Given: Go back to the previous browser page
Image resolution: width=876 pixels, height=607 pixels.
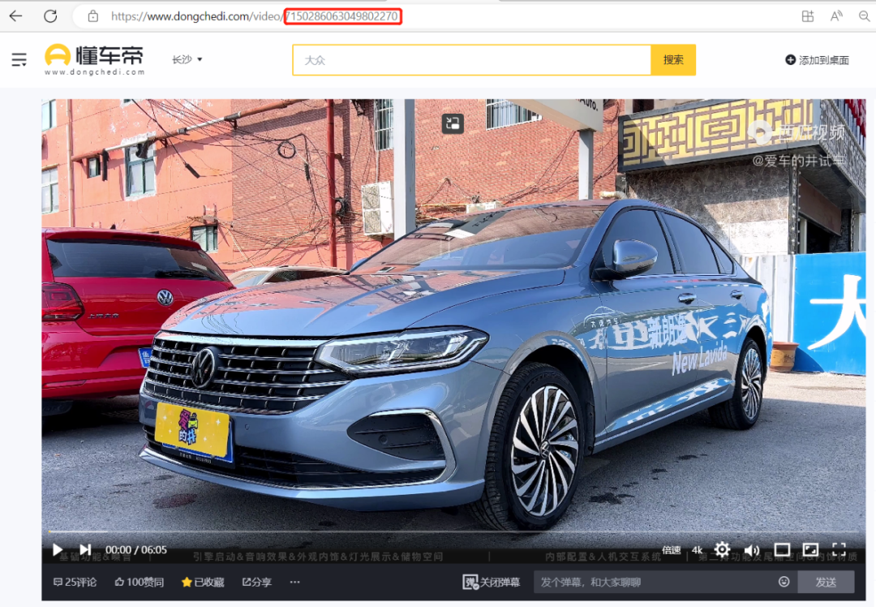Looking at the screenshot, I should click(x=15, y=16).
